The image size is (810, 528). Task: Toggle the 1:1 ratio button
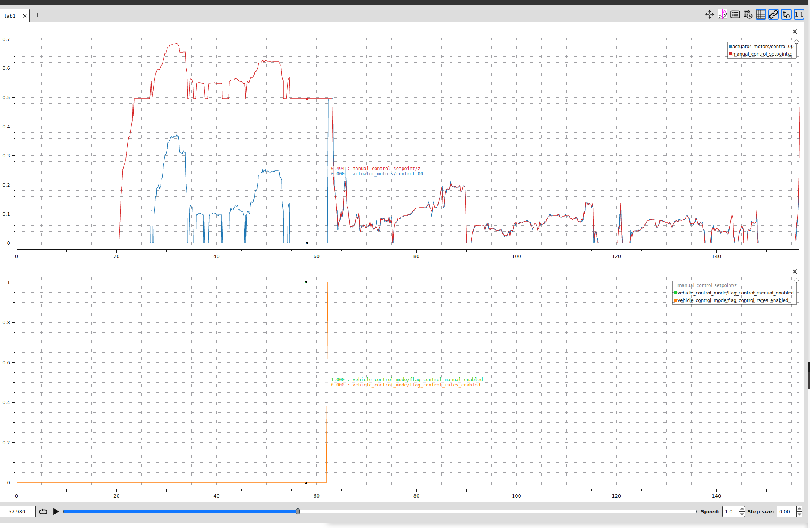(799, 15)
